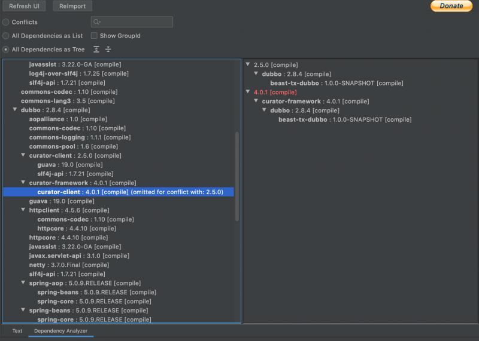The image size is (479, 341).
Task: Select beast-tx-dubbo under 2.5.0 branch
Action: pos(336,83)
